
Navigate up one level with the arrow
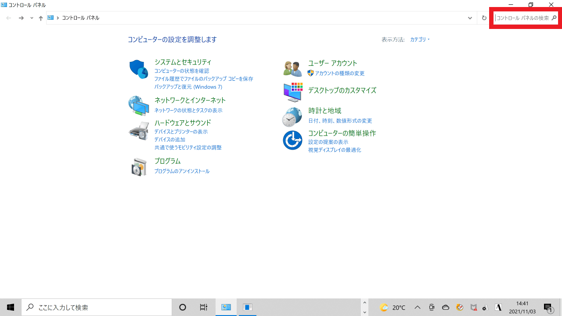40,18
